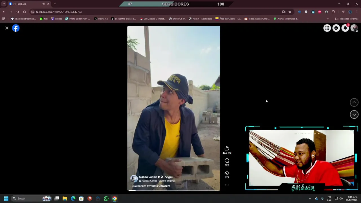
Task: Switch ESP LAA keyboard language
Action: click(329, 198)
